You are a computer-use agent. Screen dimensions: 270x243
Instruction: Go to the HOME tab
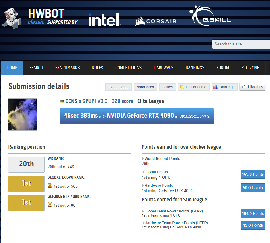click(x=12, y=68)
